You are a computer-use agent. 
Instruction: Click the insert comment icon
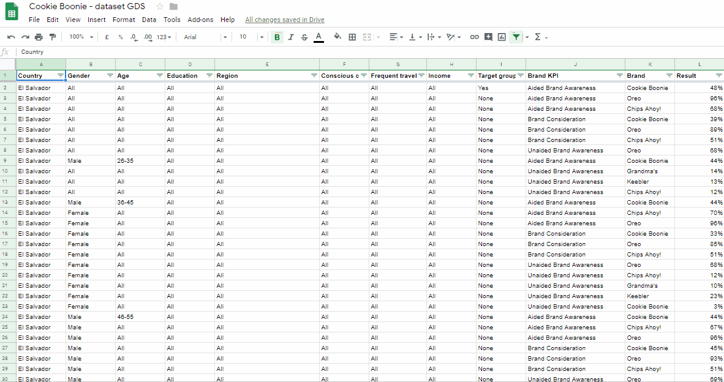(488, 37)
